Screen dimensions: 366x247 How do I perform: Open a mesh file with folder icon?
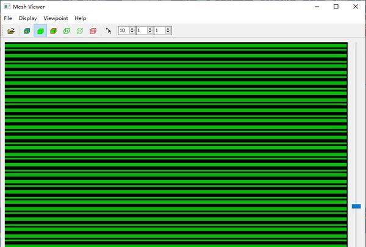[11, 31]
